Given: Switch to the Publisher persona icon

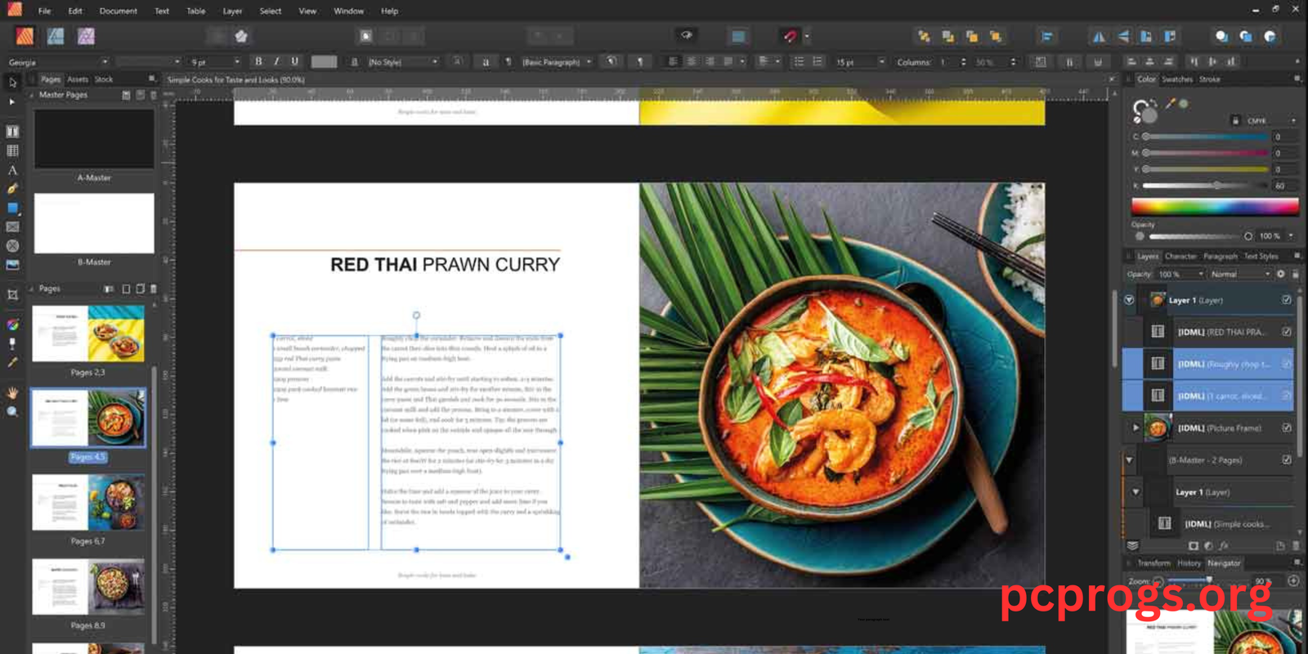Looking at the screenshot, I should [x=25, y=36].
